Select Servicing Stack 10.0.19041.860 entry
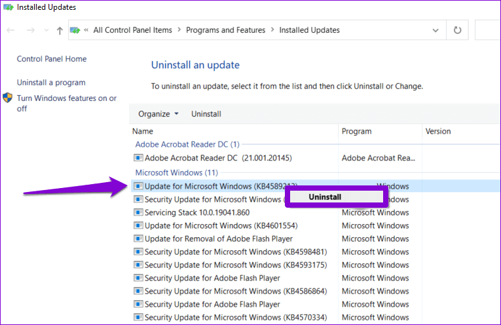The width and height of the screenshot is (501, 325). pyautogui.click(x=197, y=212)
